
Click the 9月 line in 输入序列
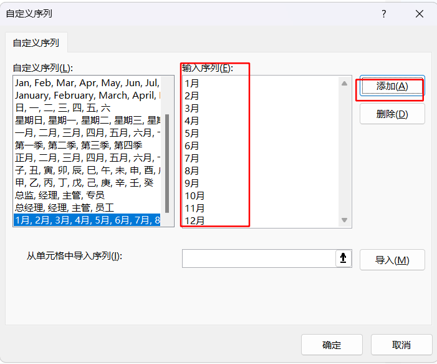pos(192,183)
